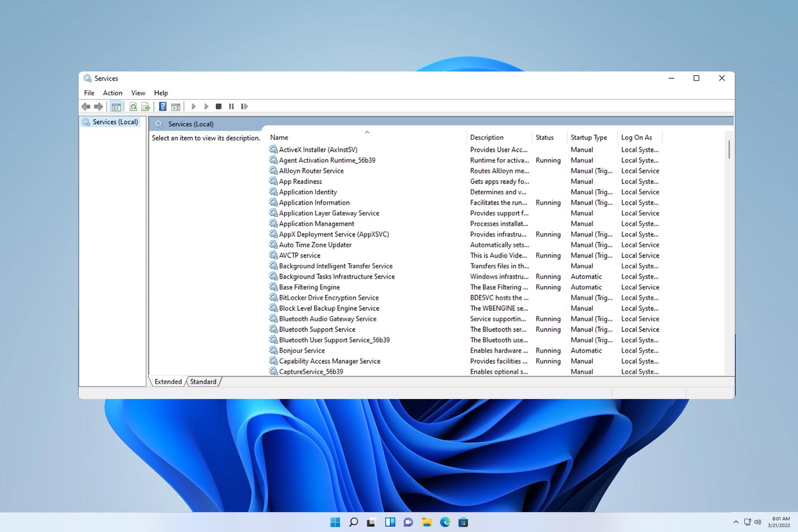
Task: Click the Forward arrow in toolbar
Action: 99,107
